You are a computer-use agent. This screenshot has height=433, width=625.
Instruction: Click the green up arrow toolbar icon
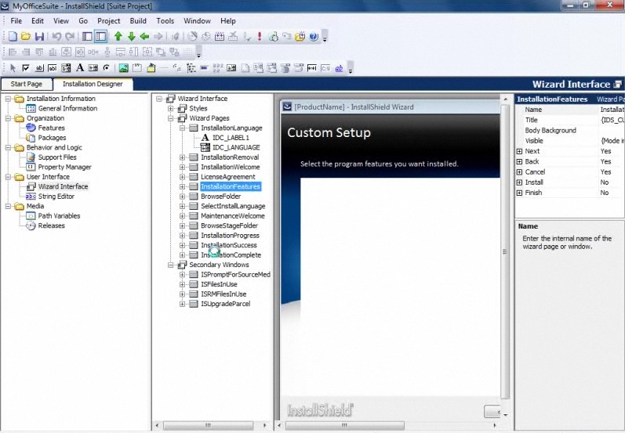point(118,37)
